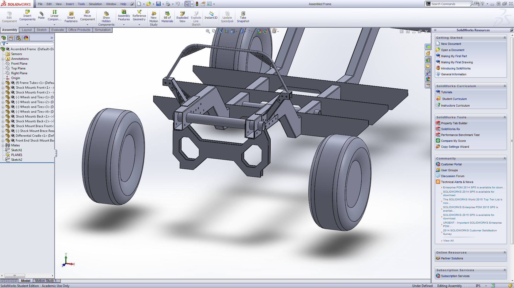Click View All news link
Screen dimensions: 514x288
pos(448,241)
